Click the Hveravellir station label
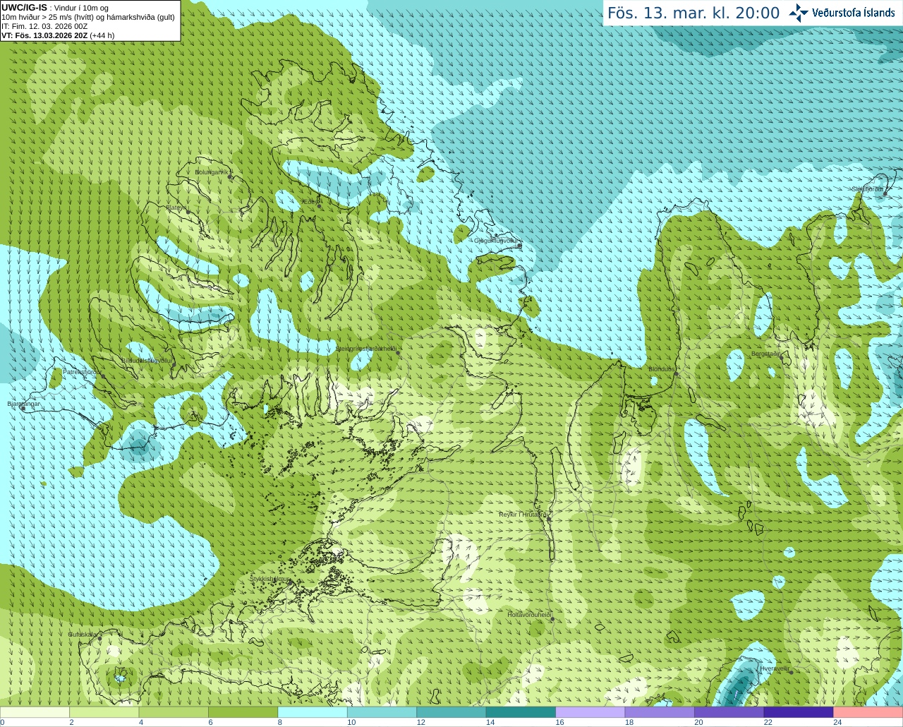Viewport: 903px width, 727px height. click(775, 668)
